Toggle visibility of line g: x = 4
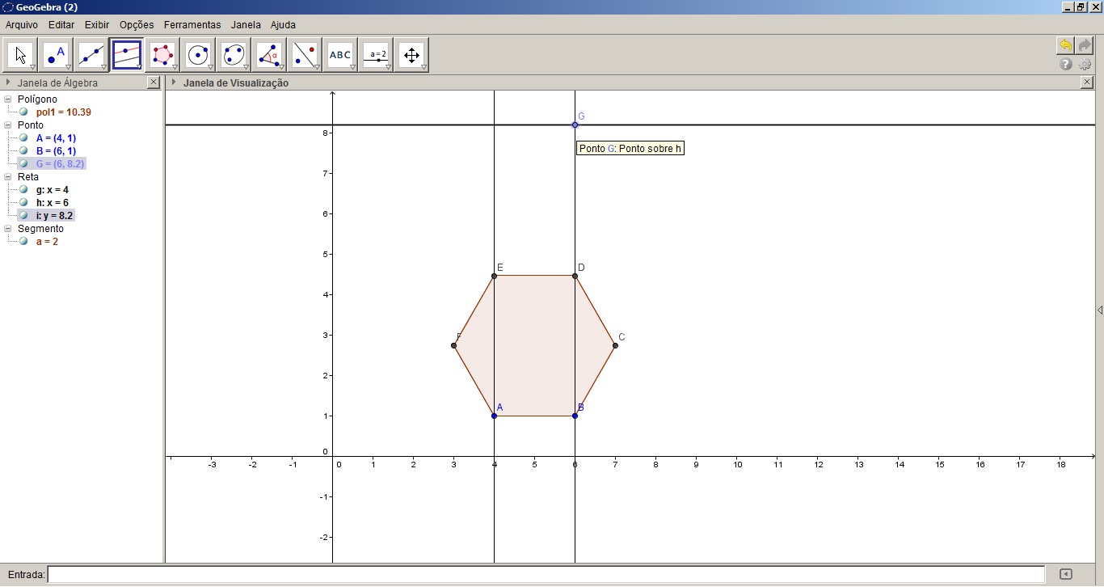This screenshot has width=1104, height=587. click(23, 190)
